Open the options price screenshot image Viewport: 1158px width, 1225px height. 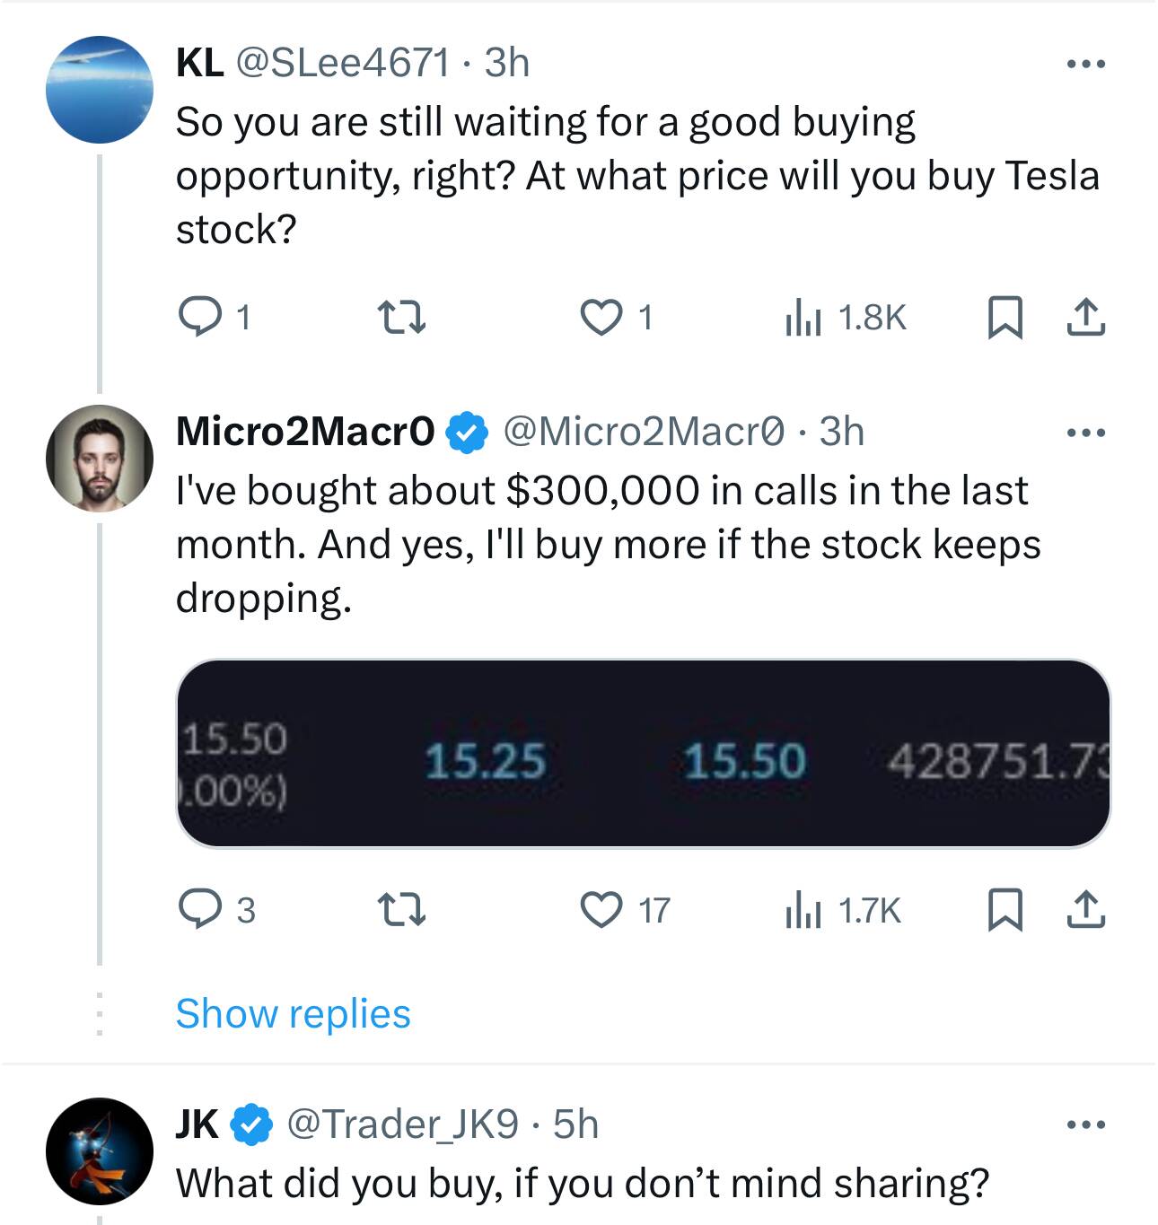[643, 754]
